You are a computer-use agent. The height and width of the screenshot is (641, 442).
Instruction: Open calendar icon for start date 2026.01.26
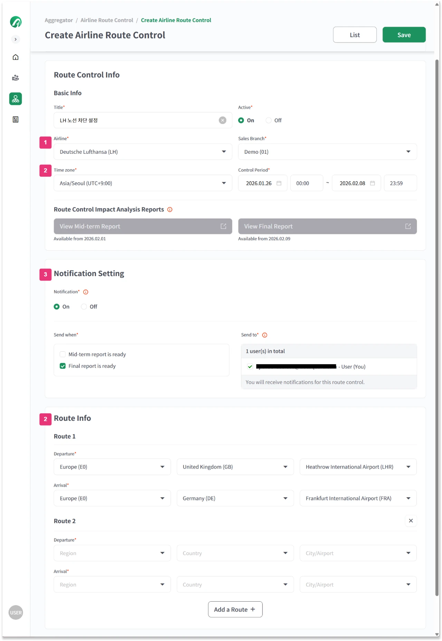(279, 183)
